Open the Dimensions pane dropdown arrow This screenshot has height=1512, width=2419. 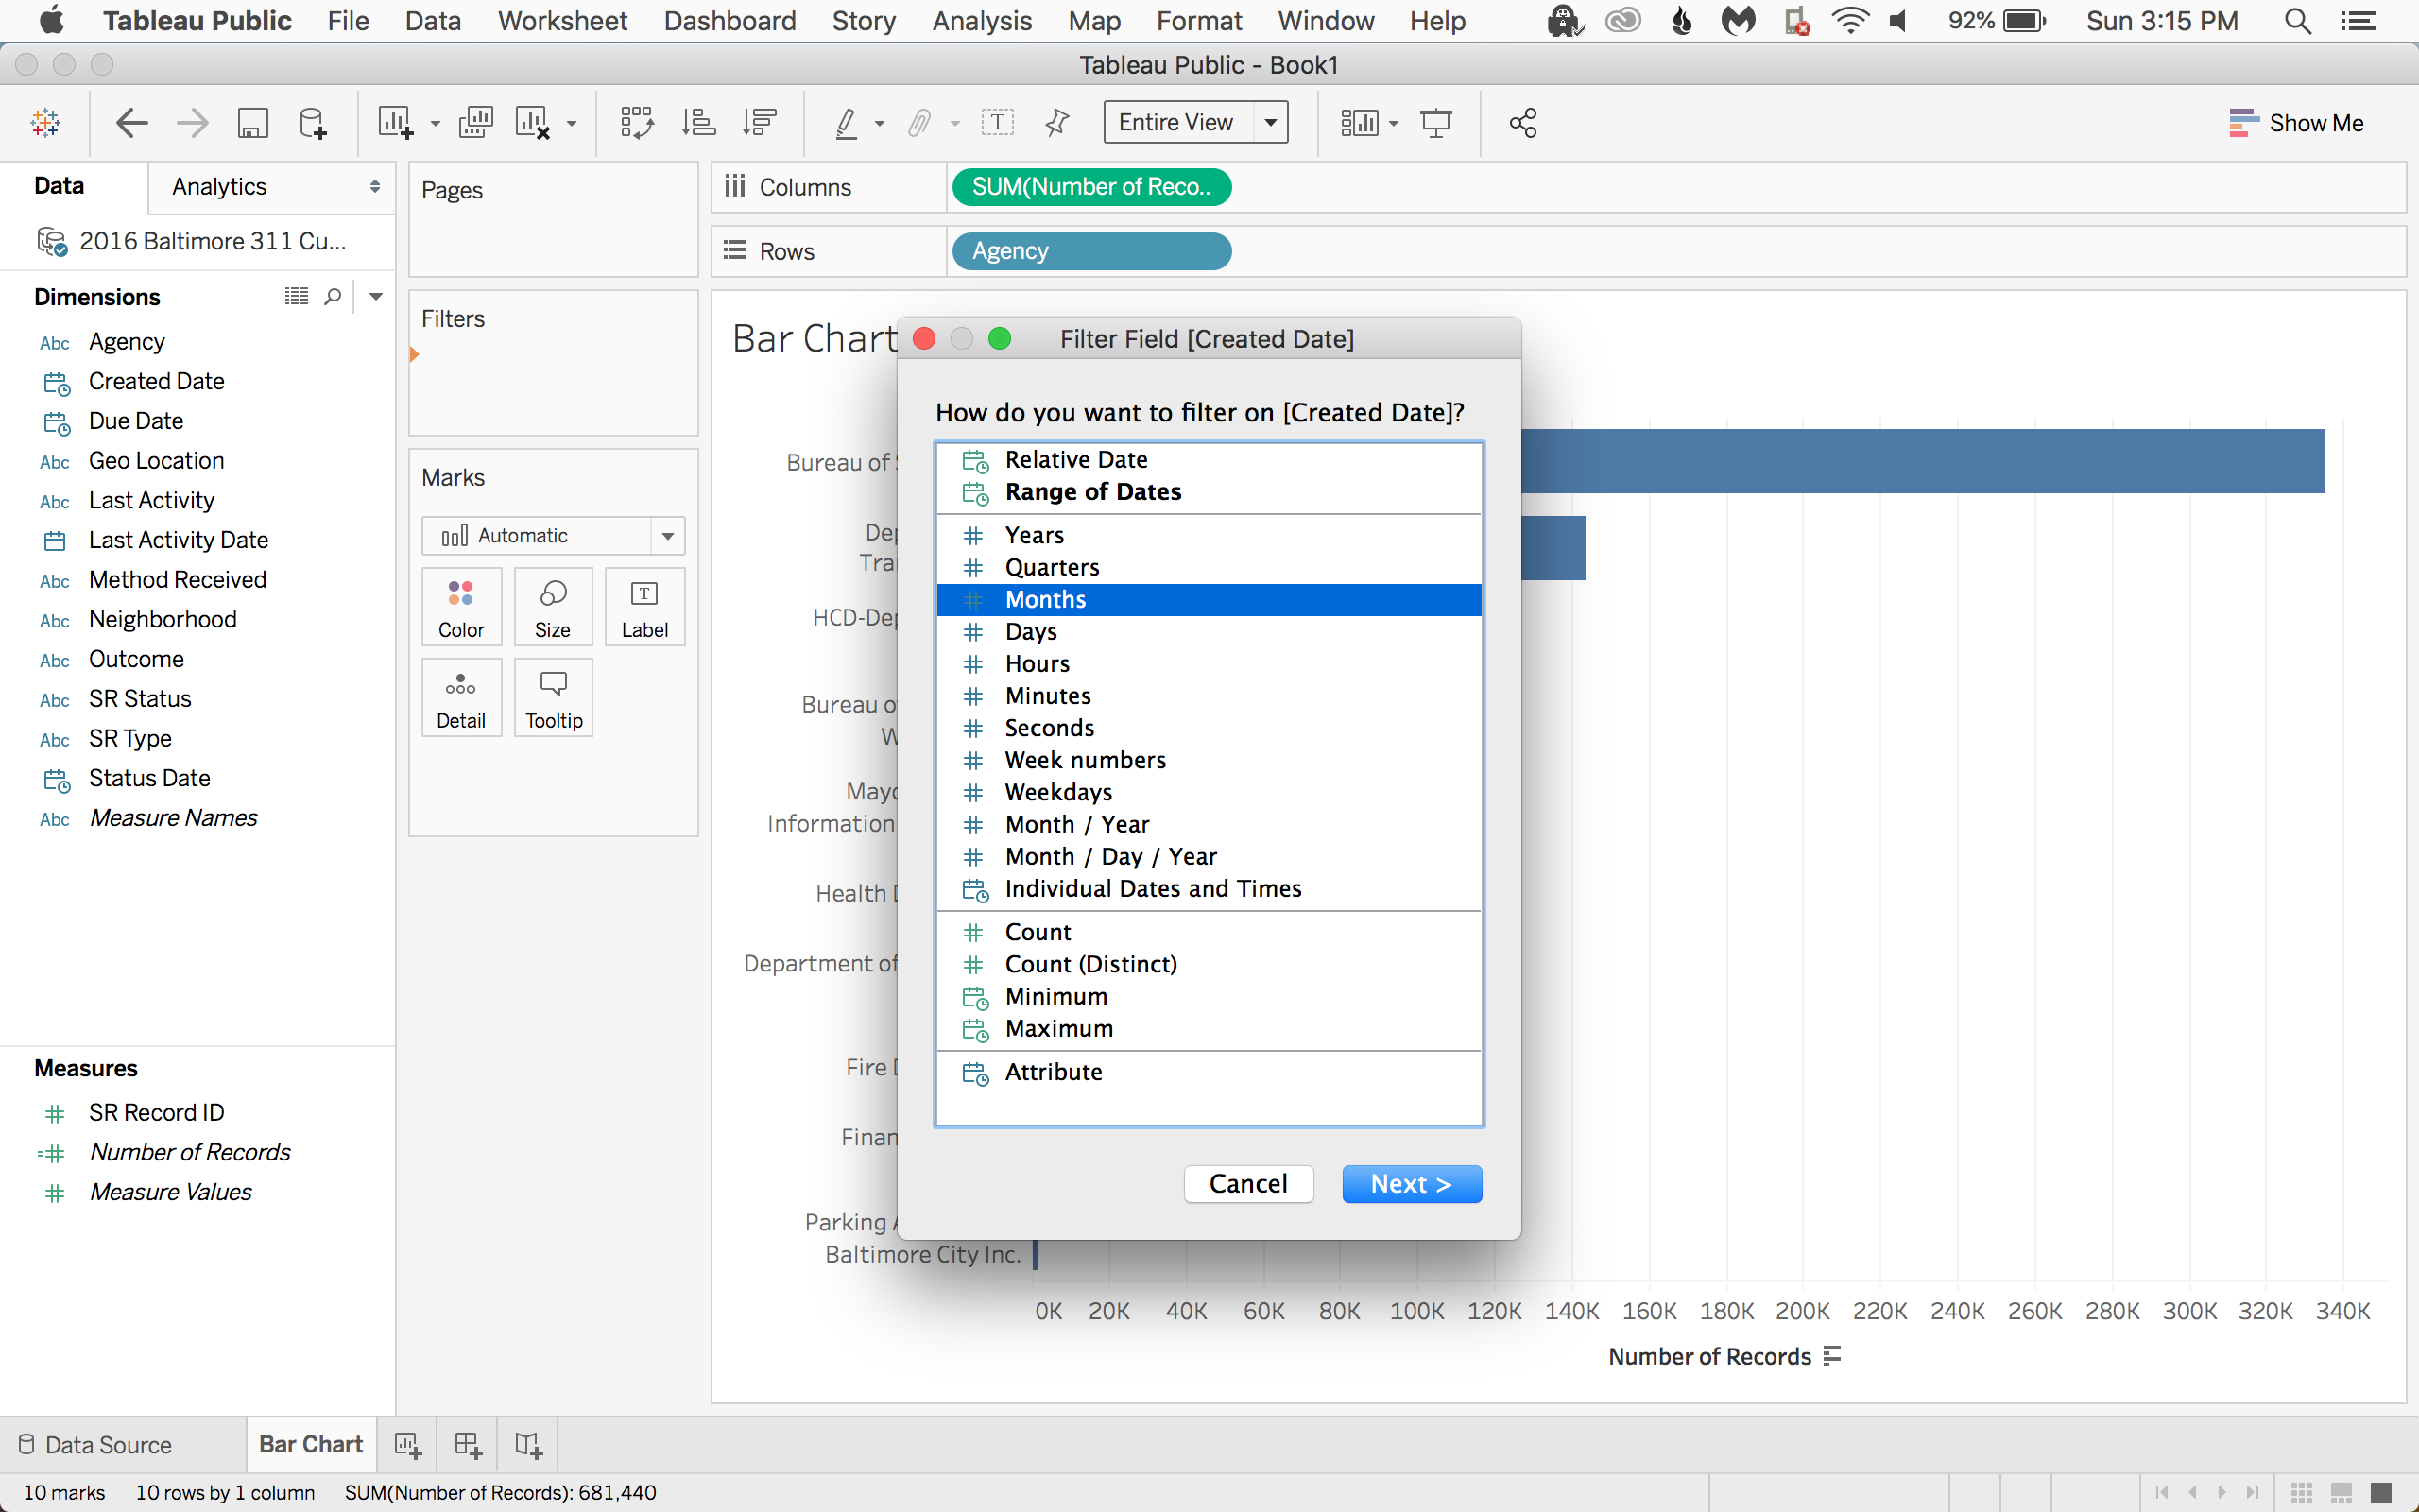coord(376,297)
